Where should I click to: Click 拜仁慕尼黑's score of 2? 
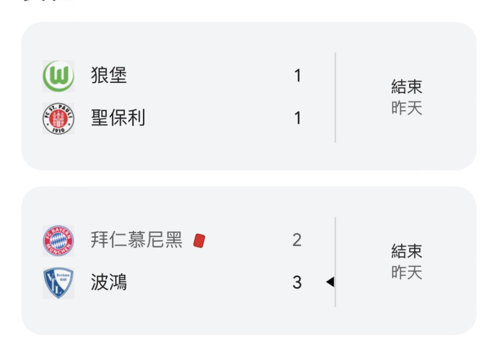pos(297,240)
